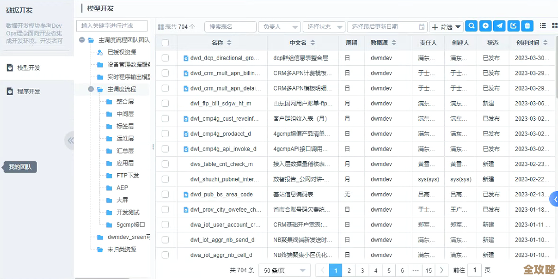Click the model icon of dwd_pub_bs_area_code
Image resolution: width=558 pixels, height=279 pixels.
(x=186, y=194)
